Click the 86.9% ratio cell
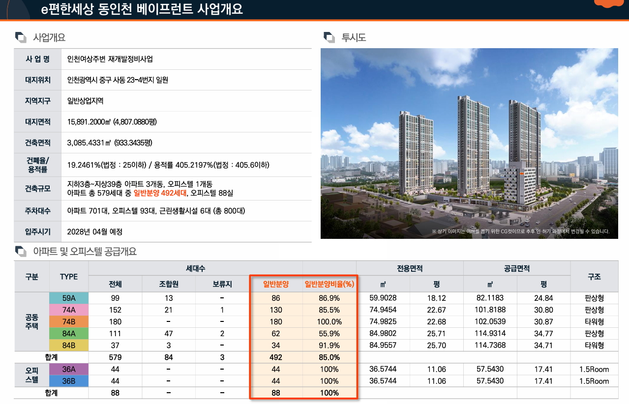 point(329,298)
